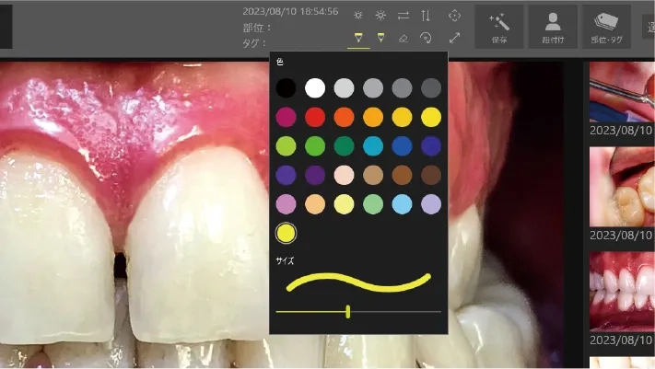The image size is (655, 369).
Task: Choose the light blue color swatch
Action: [402, 203]
